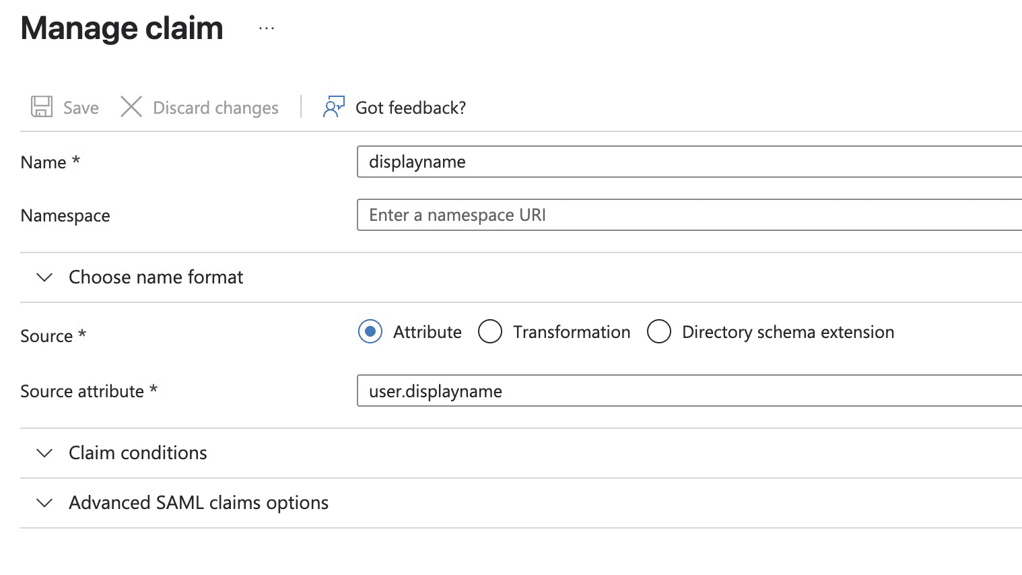The width and height of the screenshot is (1022, 575).
Task: Click the Discard changes text label
Action: tap(215, 108)
